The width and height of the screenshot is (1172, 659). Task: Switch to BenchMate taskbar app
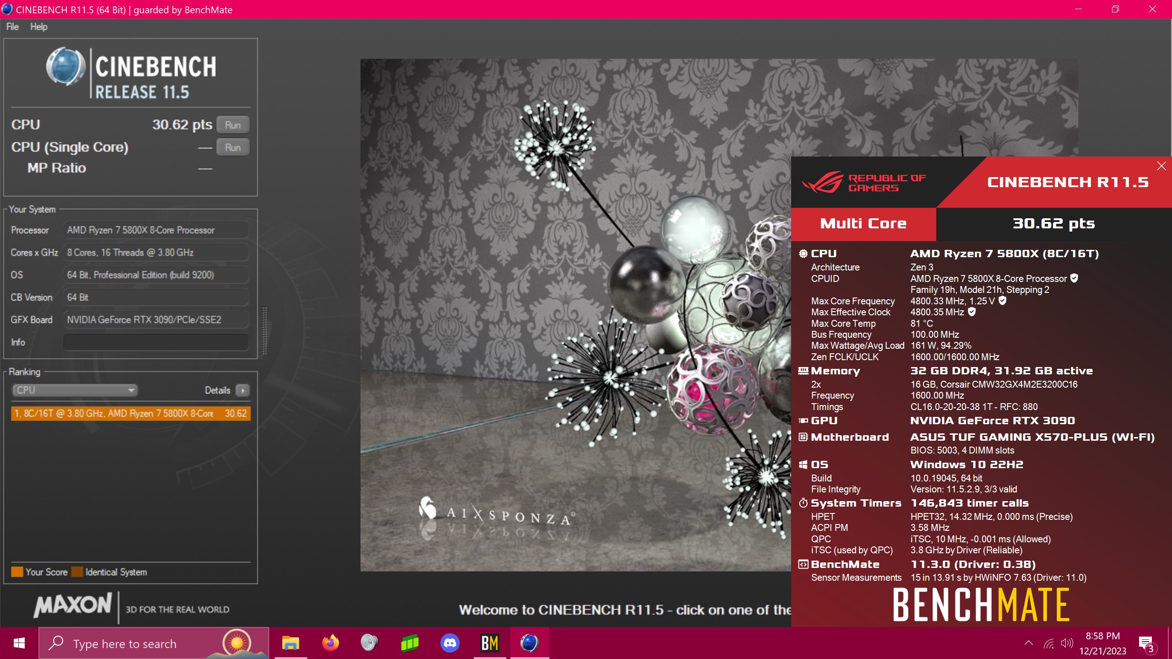[x=489, y=643]
